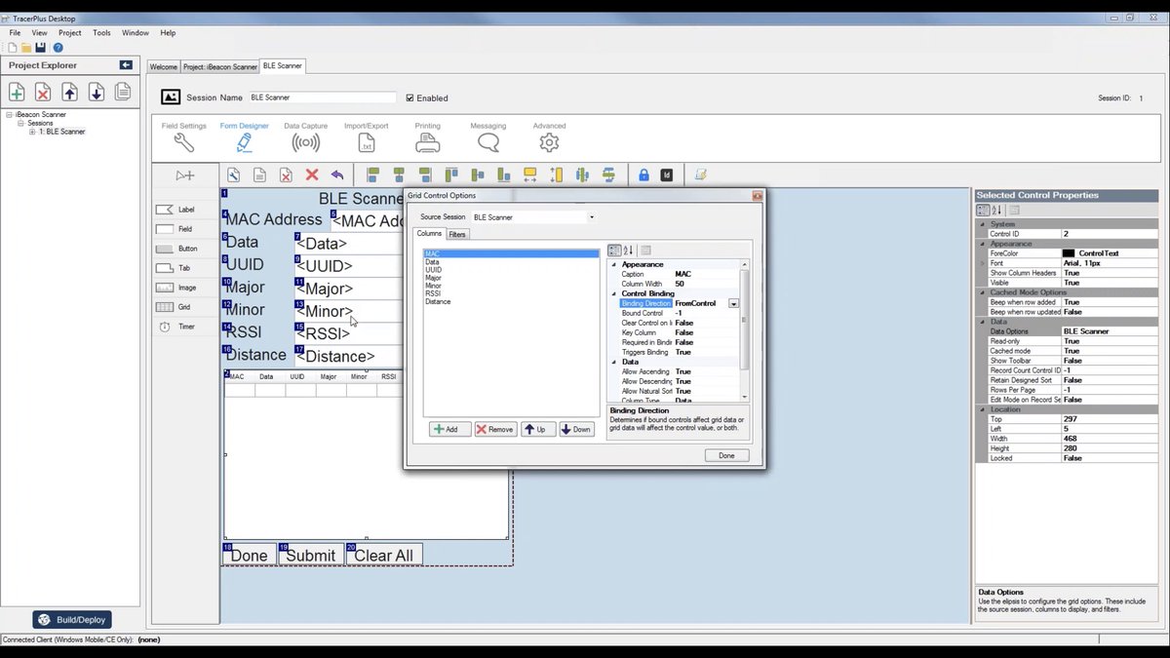The image size is (1170, 658).
Task: Click categorized view button in Selected Control Properties
Action: tap(983, 210)
